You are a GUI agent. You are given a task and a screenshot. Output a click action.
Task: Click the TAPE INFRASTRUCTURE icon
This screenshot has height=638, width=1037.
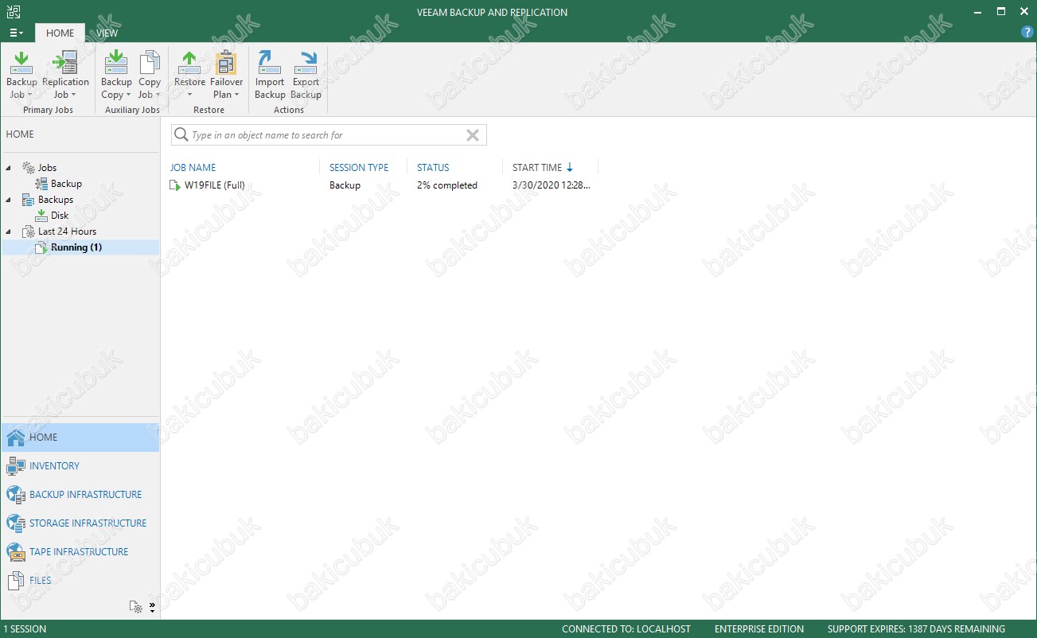[x=16, y=552]
